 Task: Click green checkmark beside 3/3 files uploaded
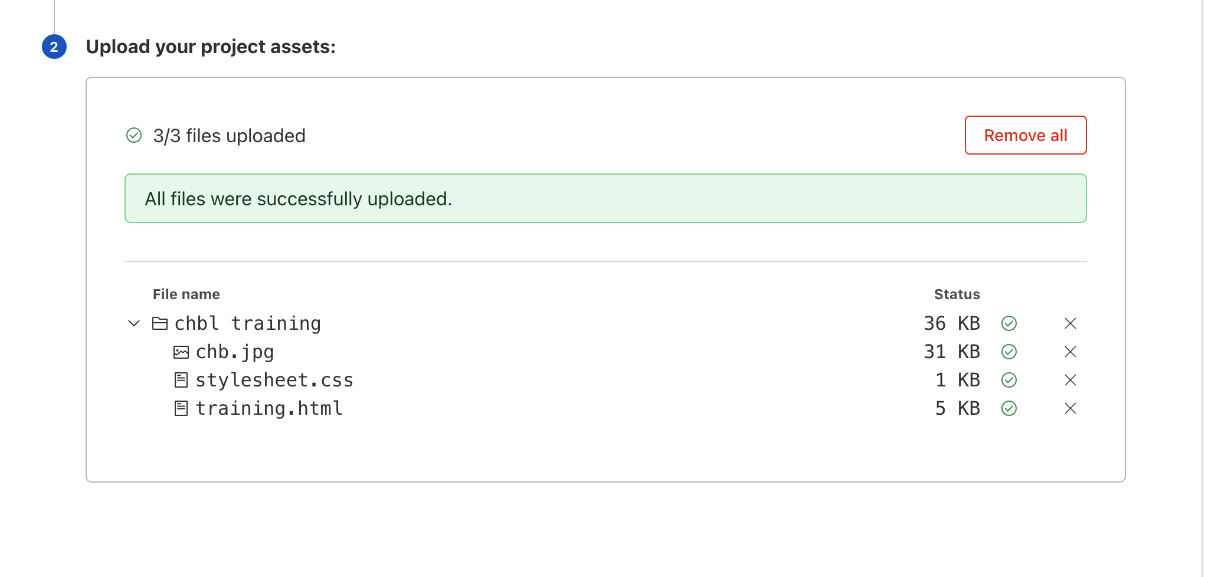tap(134, 136)
